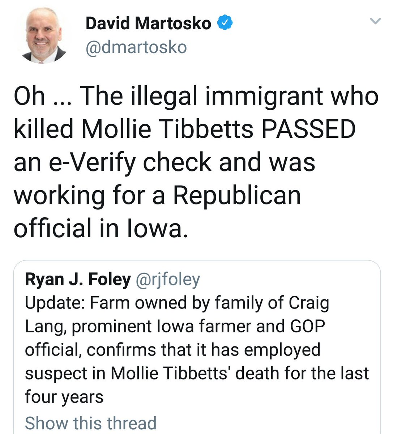The width and height of the screenshot is (393, 434).
Task: Click Show this thread link
Action: pos(90,423)
